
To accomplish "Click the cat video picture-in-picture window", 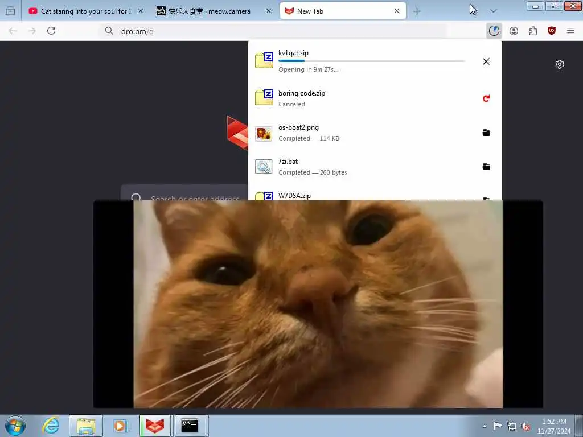I will tap(318, 304).
